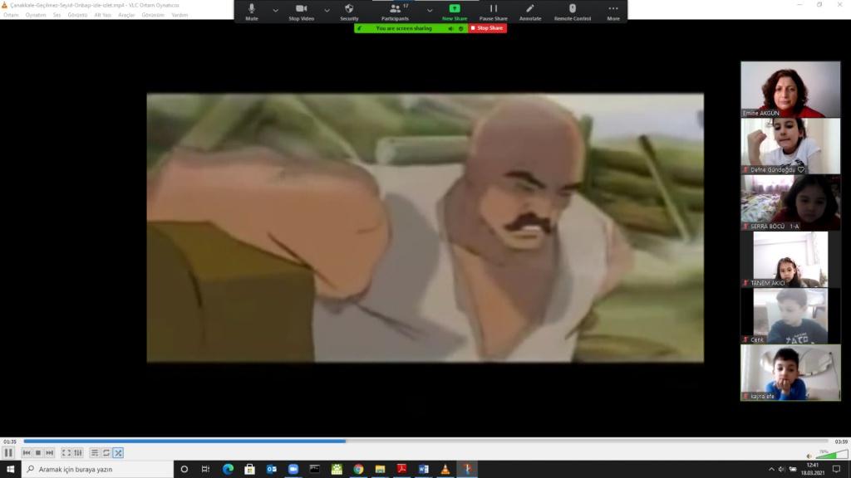Open Word from taskbar
The height and width of the screenshot is (478, 851).
423,470
